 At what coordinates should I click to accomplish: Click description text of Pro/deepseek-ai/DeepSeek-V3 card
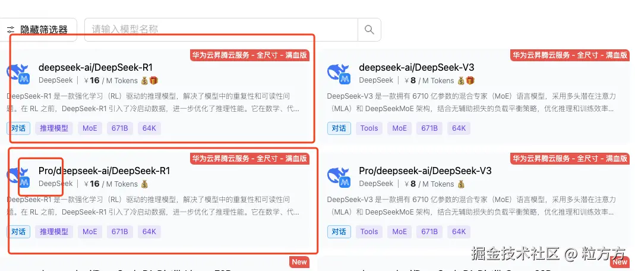coord(472,206)
